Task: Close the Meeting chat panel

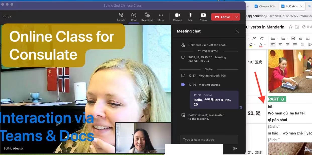Action: tap(237, 31)
